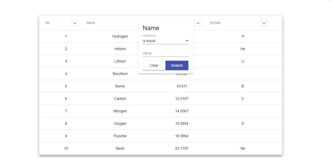Select the Hydrogen name cell
The image size is (333, 166).
click(x=120, y=36)
